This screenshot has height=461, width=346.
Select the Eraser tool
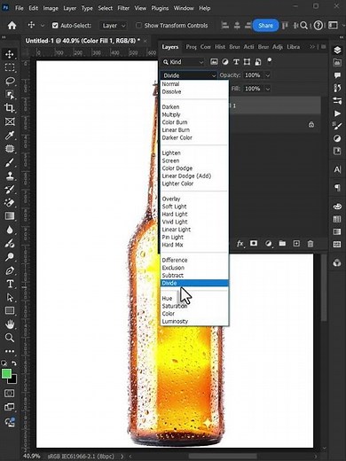[x=10, y=203]
